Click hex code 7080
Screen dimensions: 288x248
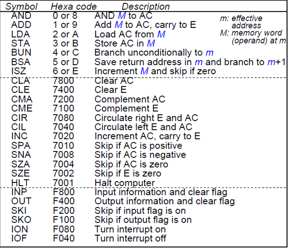coord(63,118)
